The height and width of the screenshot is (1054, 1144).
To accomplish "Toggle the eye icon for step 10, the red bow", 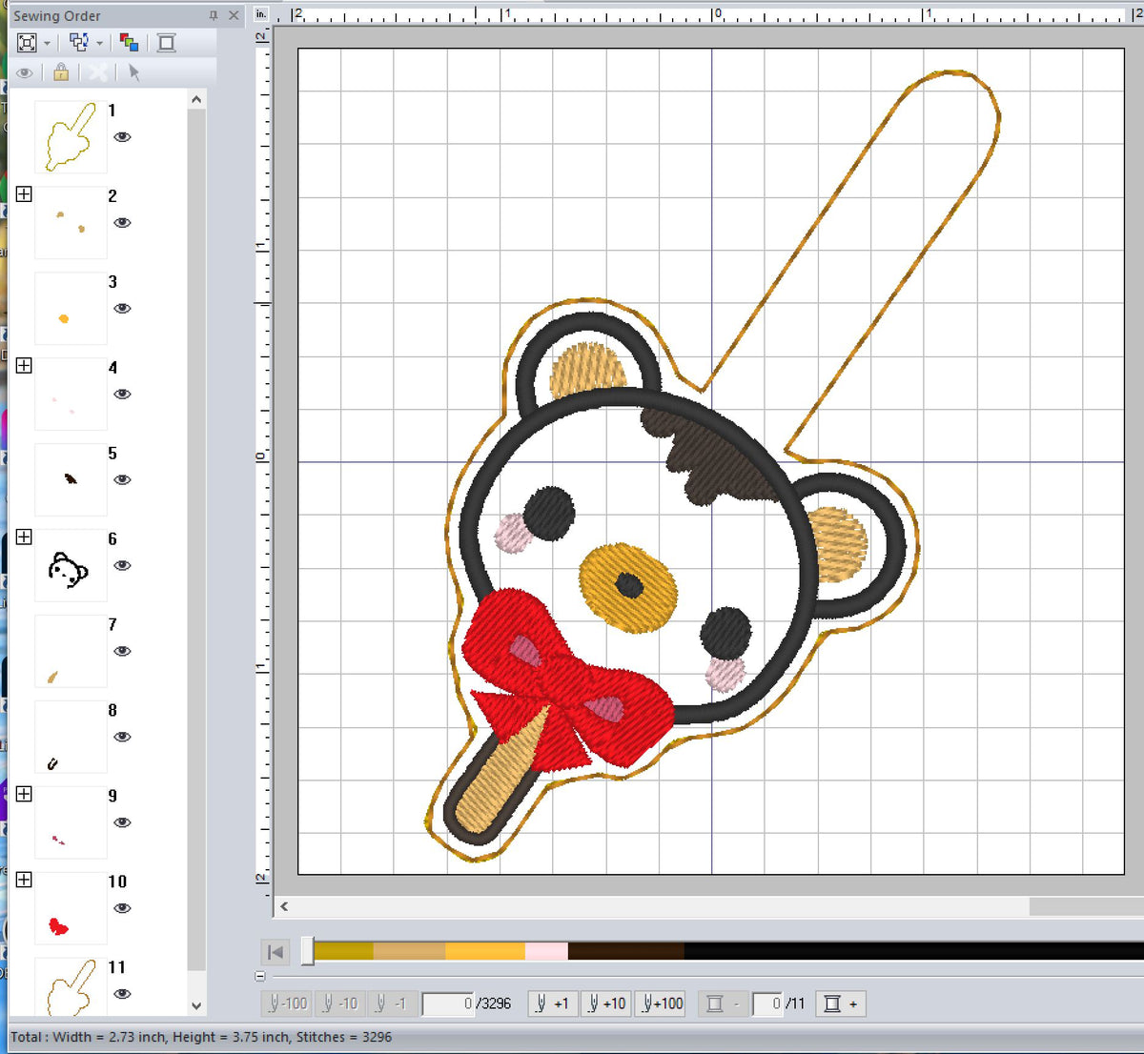I will [123, 909].
